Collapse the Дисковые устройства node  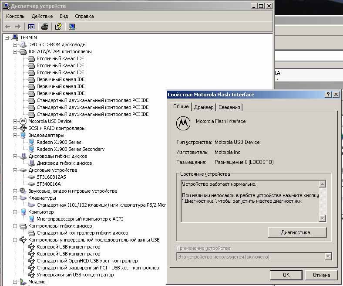15,170
